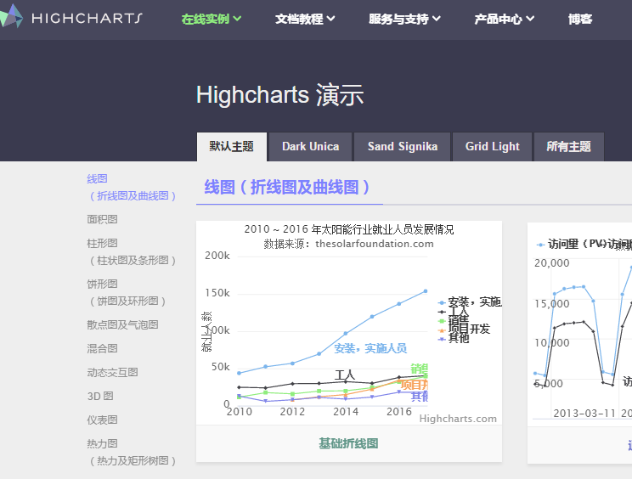The image size is (632, 479).
Task: Switch to the Sand Signika theme tab
Action: [403, 147]
